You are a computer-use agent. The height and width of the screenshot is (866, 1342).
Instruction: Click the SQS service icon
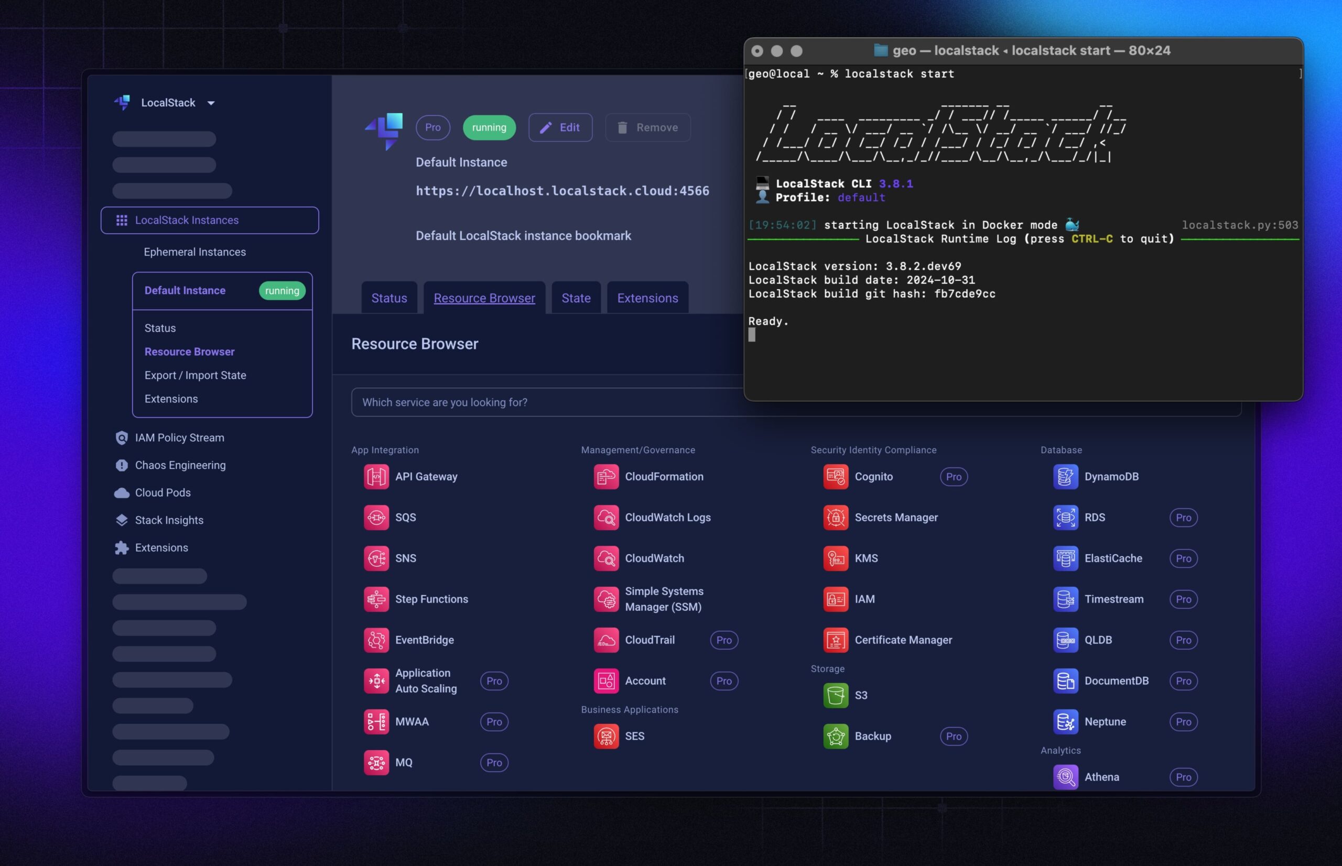coord(376,518)
